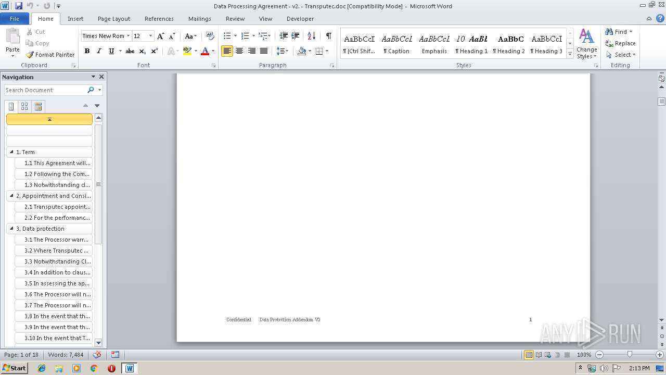This screenshot has height=375, width=666.
Task: Open the File tab
Action: pyautogui.click(x=15, y=19)
